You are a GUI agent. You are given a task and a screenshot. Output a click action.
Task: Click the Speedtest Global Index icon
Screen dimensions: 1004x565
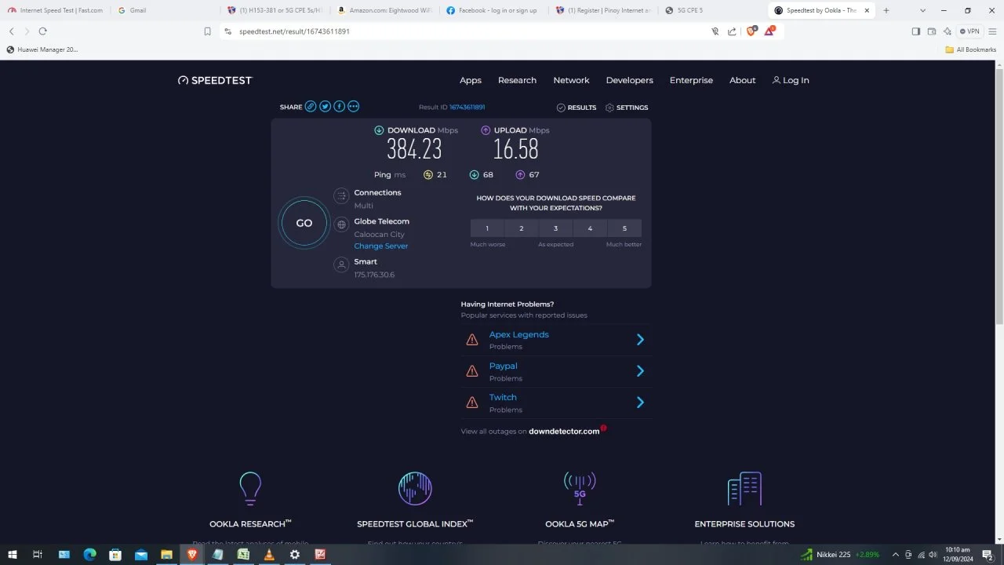[415, 488]
